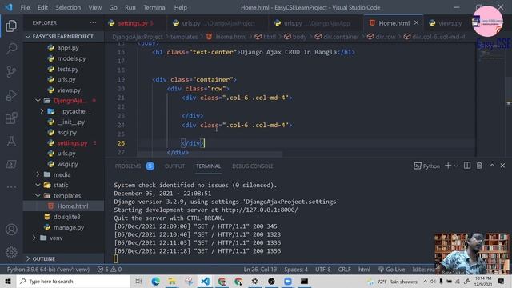Image resolution: width=512 pixels, height=288 pixels.
Task: Open db.sqlite3 in explorer
Action: (64, 217)
